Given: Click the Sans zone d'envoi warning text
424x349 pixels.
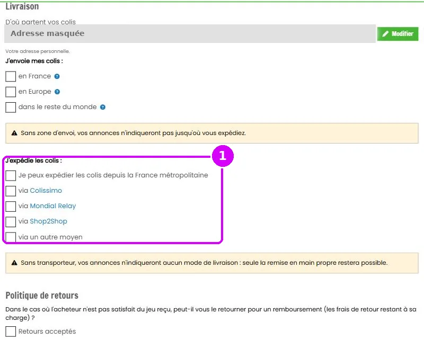Looking at the screenshot, I should tap(134, 133).
